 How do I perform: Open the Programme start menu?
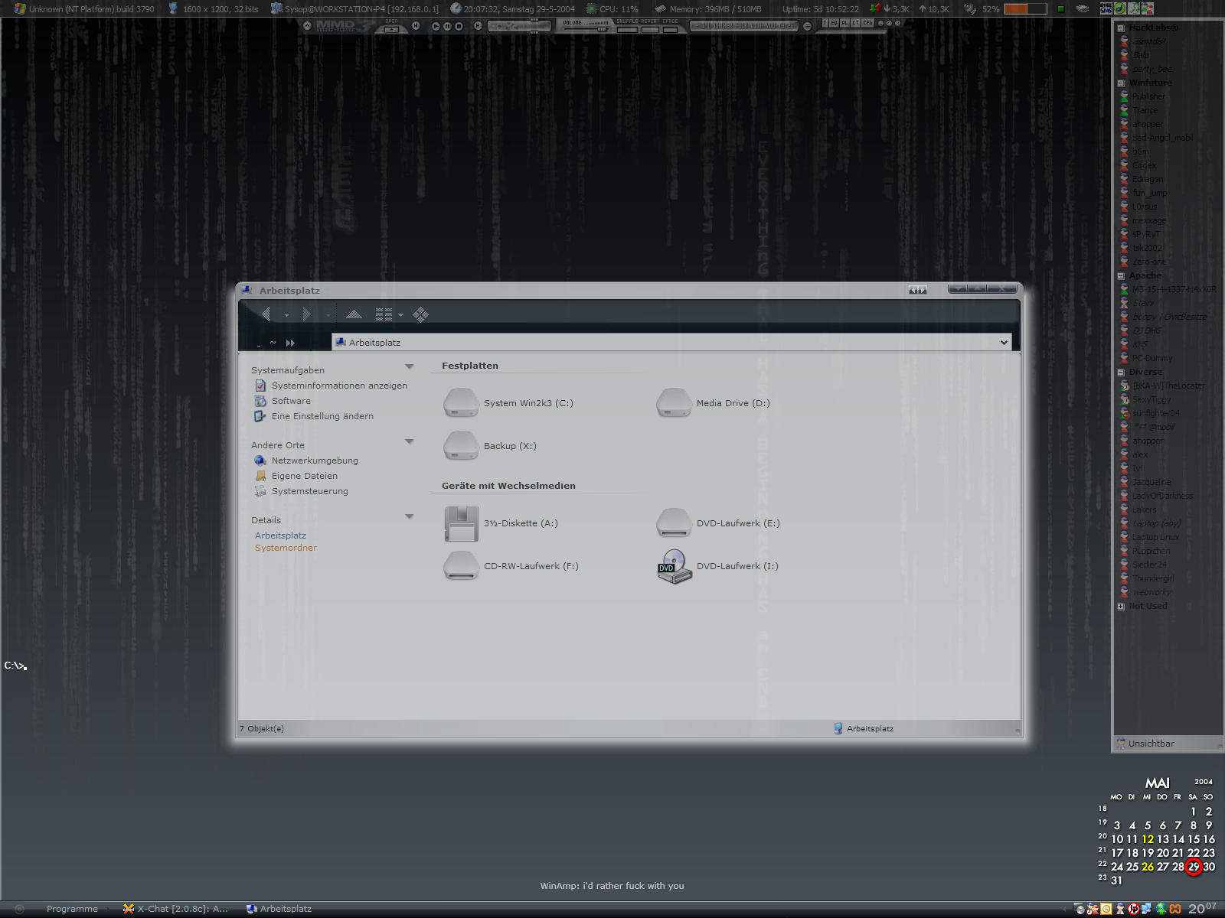pyautogui.click(x=72, y=909)
